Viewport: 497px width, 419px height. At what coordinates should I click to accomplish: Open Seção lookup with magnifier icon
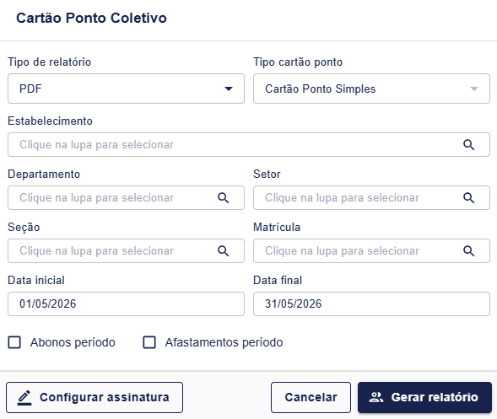click(223, 251)
